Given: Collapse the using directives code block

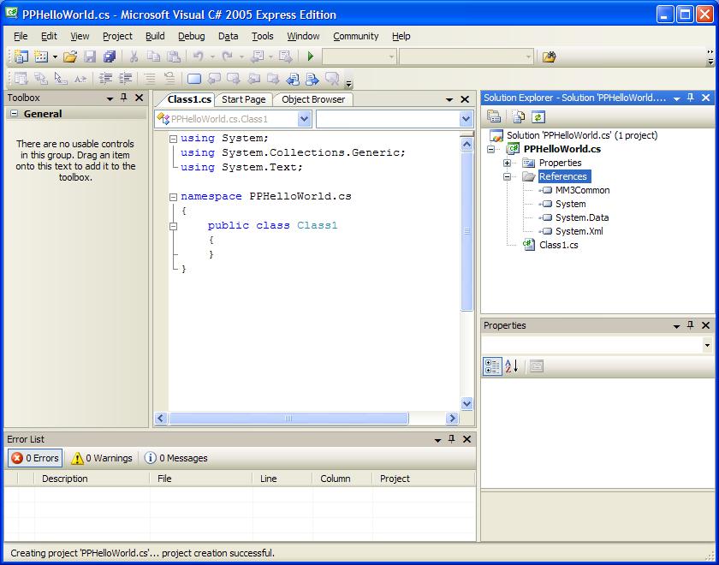Looking at the screenshot, I should pyautogui.click(x=173, y=139).
